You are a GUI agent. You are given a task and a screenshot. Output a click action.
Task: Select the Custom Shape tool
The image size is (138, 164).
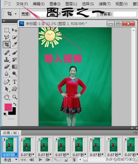click(15, 89)
